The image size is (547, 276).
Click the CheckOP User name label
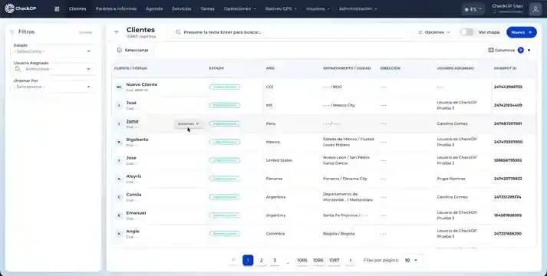[507, 6]
